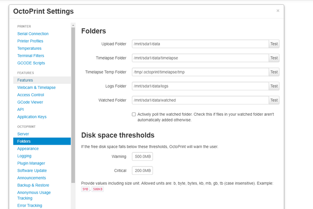Image resolution: width=313 pixels, height=209 pixels.
Task: Test the Timelapse Temp Folder path
Action: coord(274,72)
